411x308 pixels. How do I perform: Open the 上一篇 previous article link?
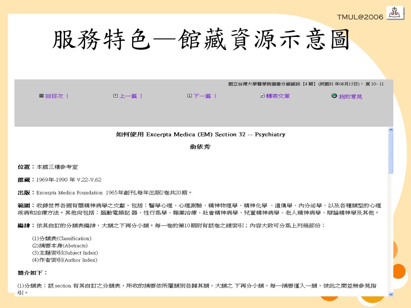click(128, 96)
